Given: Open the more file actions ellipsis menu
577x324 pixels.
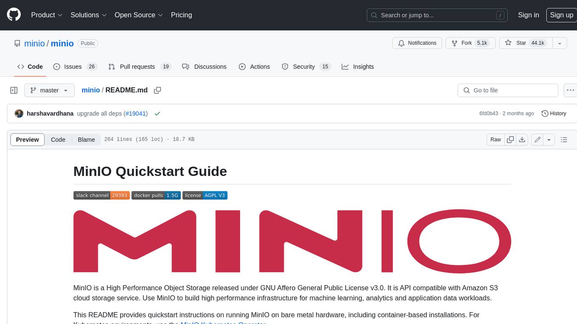Looking at the screenshot, I should pyautogui.click(x=570, y=90).
